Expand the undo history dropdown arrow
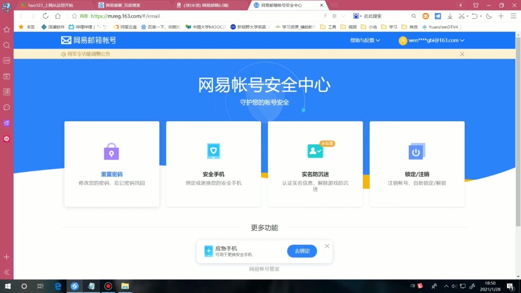521x293 pixels. click(x=481, y=16)
